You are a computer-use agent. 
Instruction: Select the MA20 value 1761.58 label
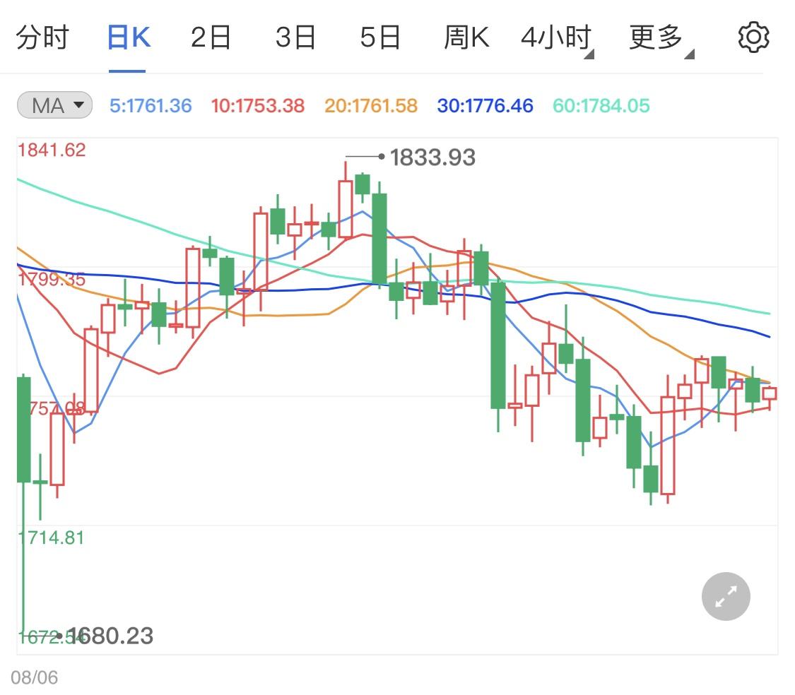[370, 106]
